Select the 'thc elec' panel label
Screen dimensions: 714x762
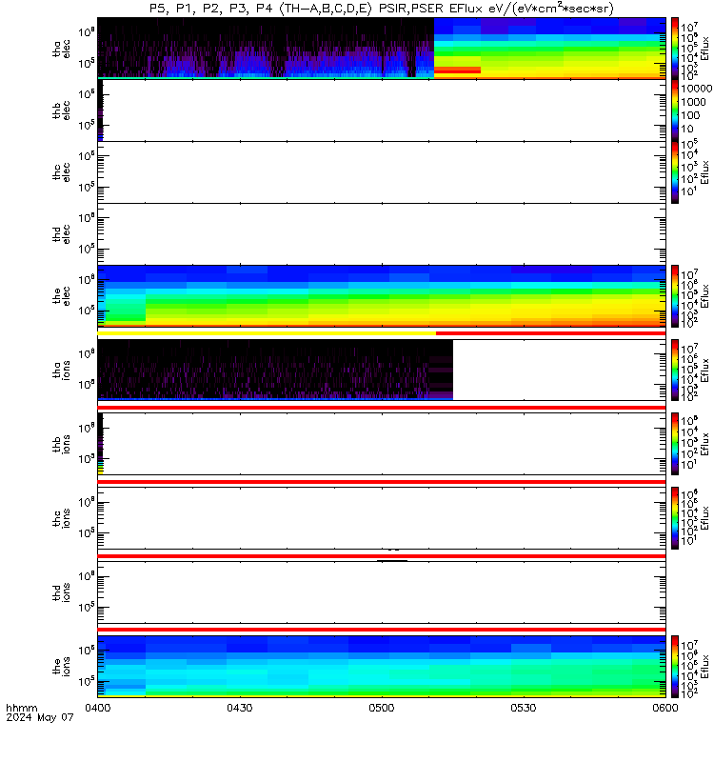pos(61,172)
